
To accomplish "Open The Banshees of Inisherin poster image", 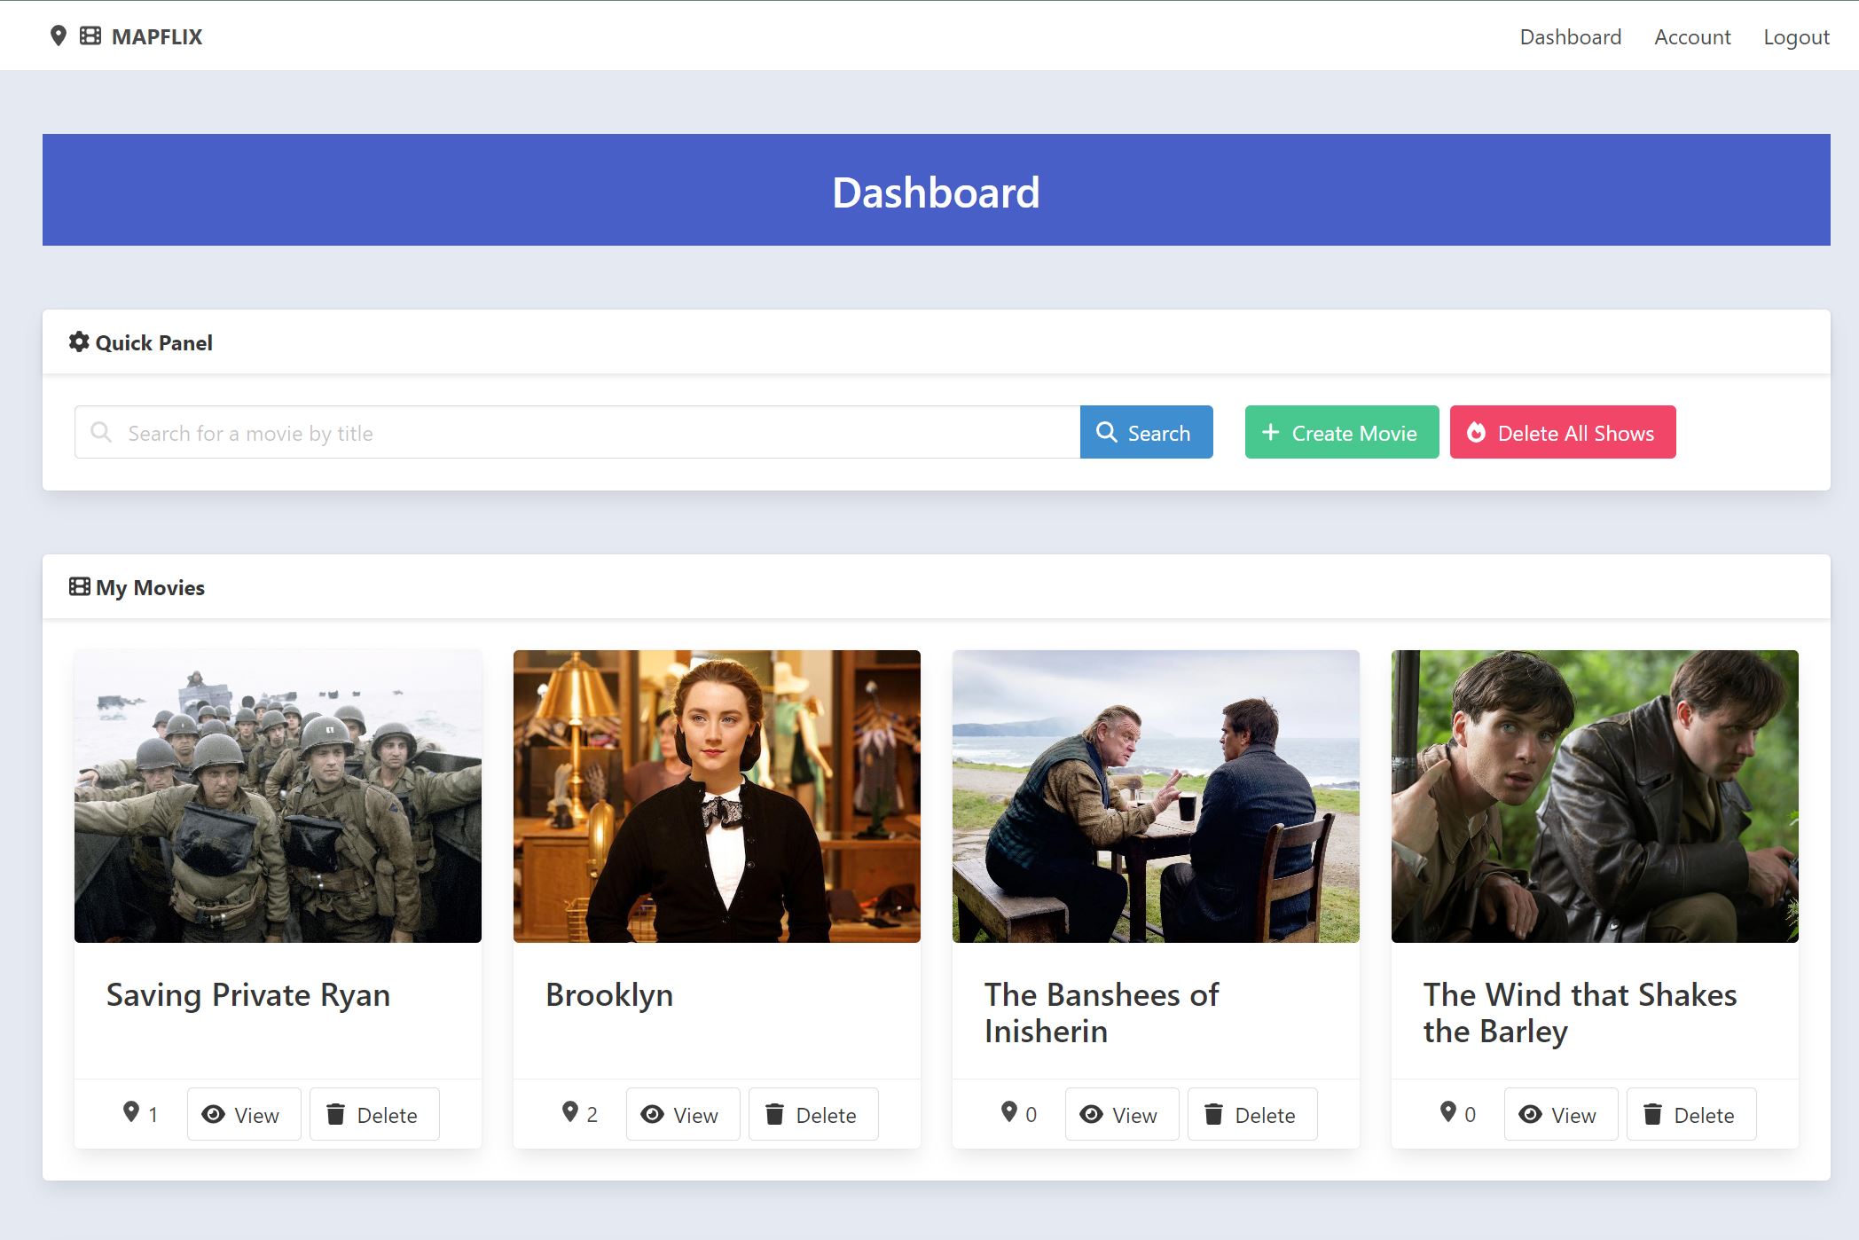I will click(1156, 797).
